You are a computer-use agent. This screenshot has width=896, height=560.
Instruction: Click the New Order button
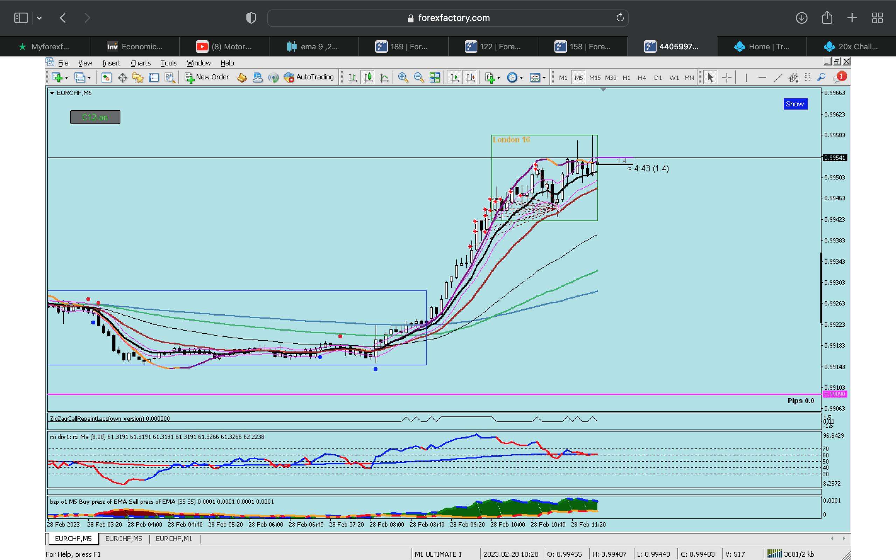pos(207,77)
